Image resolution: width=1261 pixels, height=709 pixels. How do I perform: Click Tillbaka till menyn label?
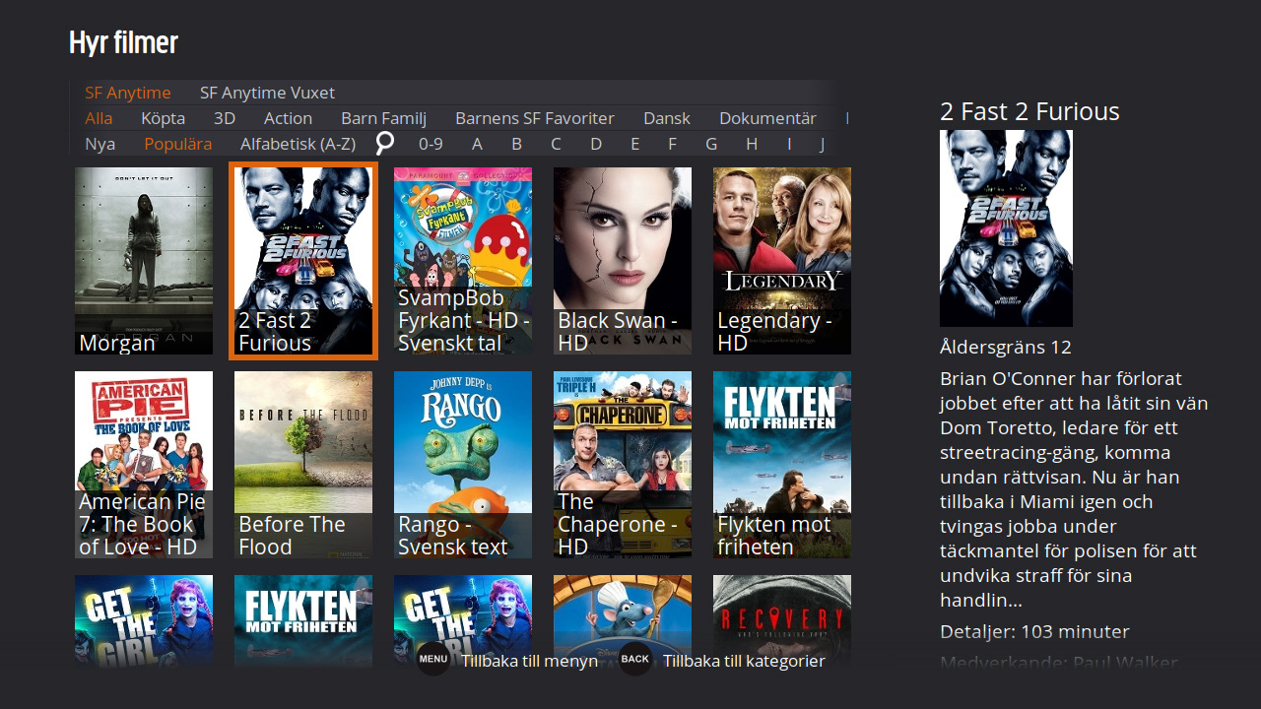pyautogui.click(x=529, y=661)
